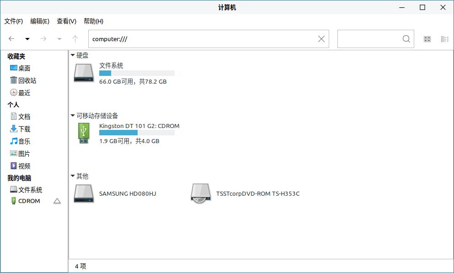Image resolution: width=454 pixels, height=273 pixels.
Task: Select the SAMSUNG HD080HJ drive icon
Action: pyautogui.click(x=84, y=193)
